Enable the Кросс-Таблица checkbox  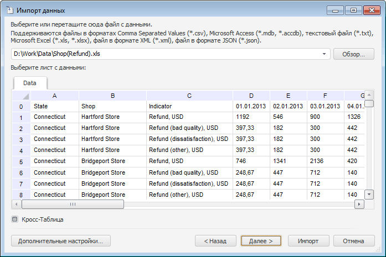[x=15, y=219]
